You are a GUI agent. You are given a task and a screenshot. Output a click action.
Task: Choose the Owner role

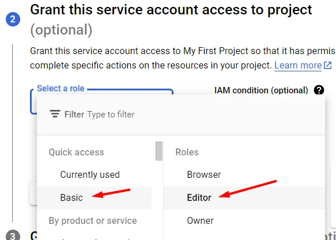pyautogui.click(x=244, y=220)
